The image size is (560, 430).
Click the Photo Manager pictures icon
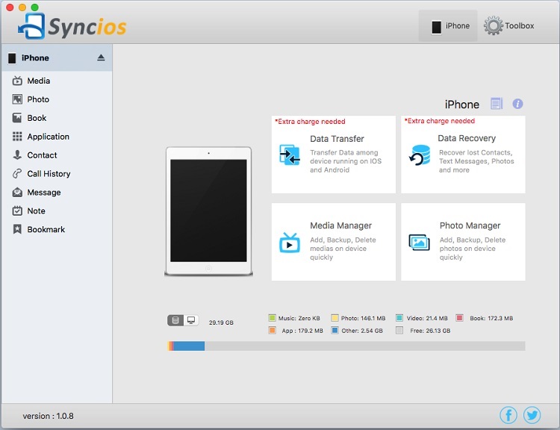click(420, 243)
